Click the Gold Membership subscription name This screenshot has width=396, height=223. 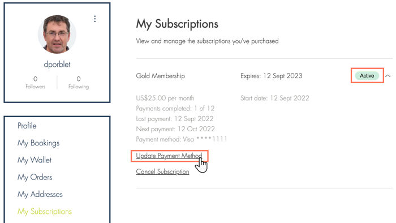coord(160,76)
